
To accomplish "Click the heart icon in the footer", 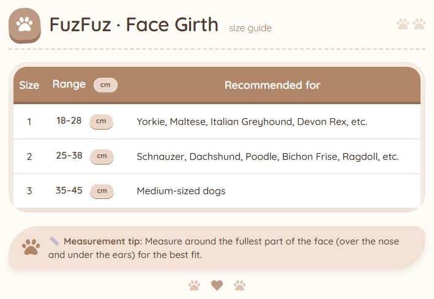I will (217, 285).
